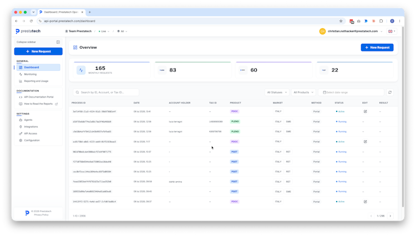Bookmark this page with the star

(x=341, y=21)
